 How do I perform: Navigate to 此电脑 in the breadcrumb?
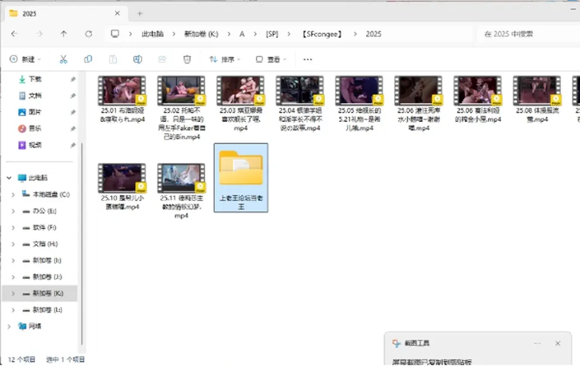[x=152, y=34]
